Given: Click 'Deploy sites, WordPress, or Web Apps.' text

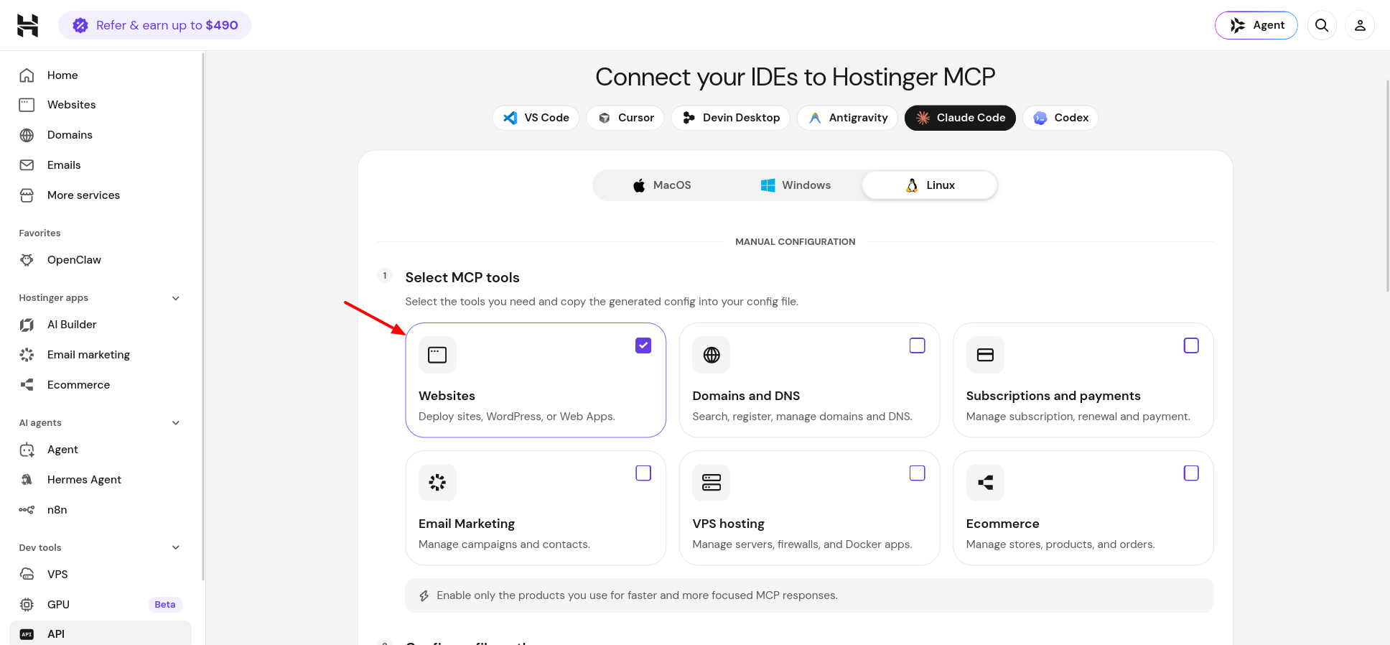Looking at the screenshot, I should tap(517, 417).
